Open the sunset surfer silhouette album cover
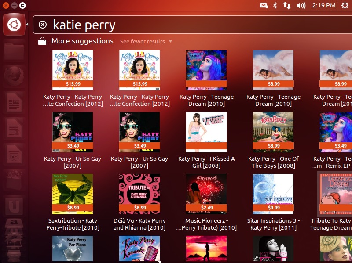Screen dimensions: 352x263 click(206, 249)
